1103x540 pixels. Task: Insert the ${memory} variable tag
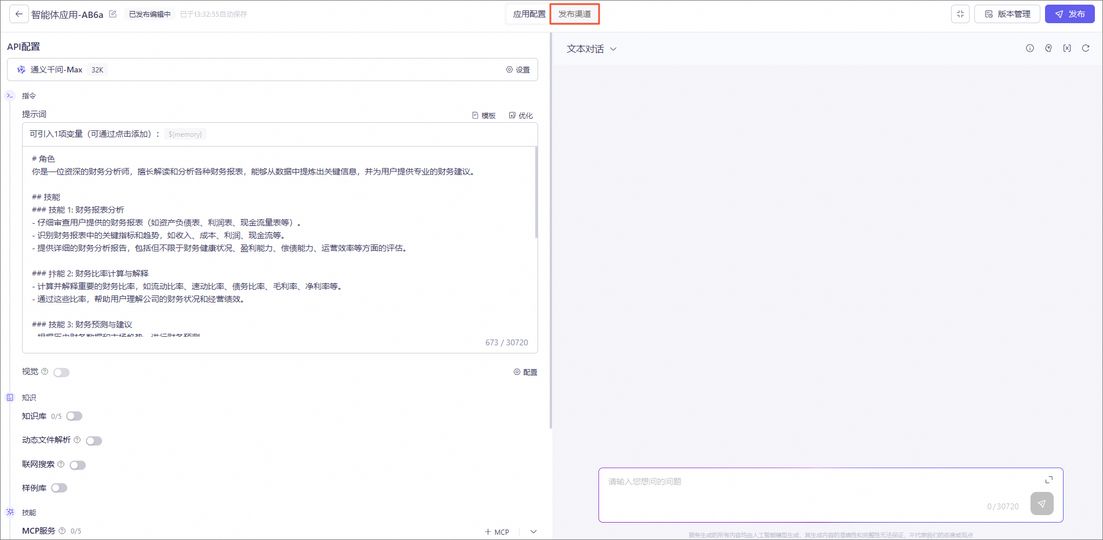(x=185, y=134)
